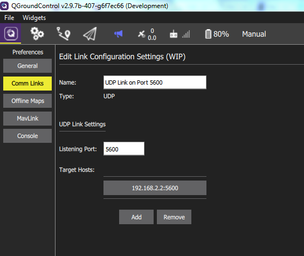Select the Comm Links section

27,84
